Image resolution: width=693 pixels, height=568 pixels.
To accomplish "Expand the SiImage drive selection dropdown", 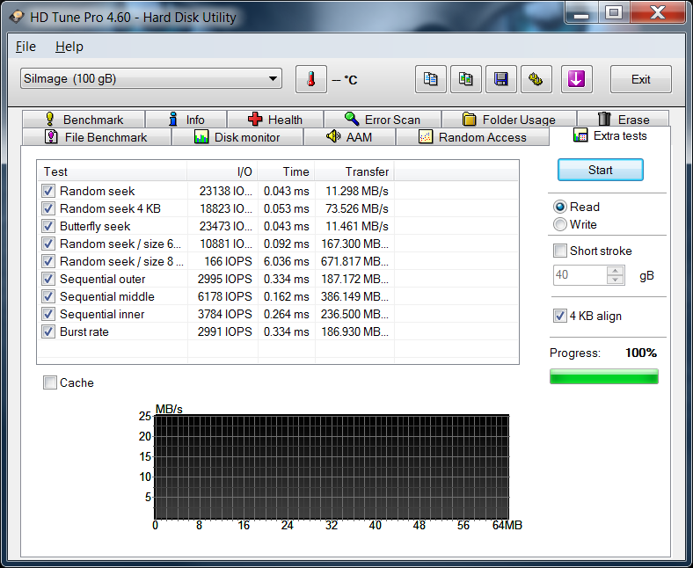I will (x=150, y=79).
